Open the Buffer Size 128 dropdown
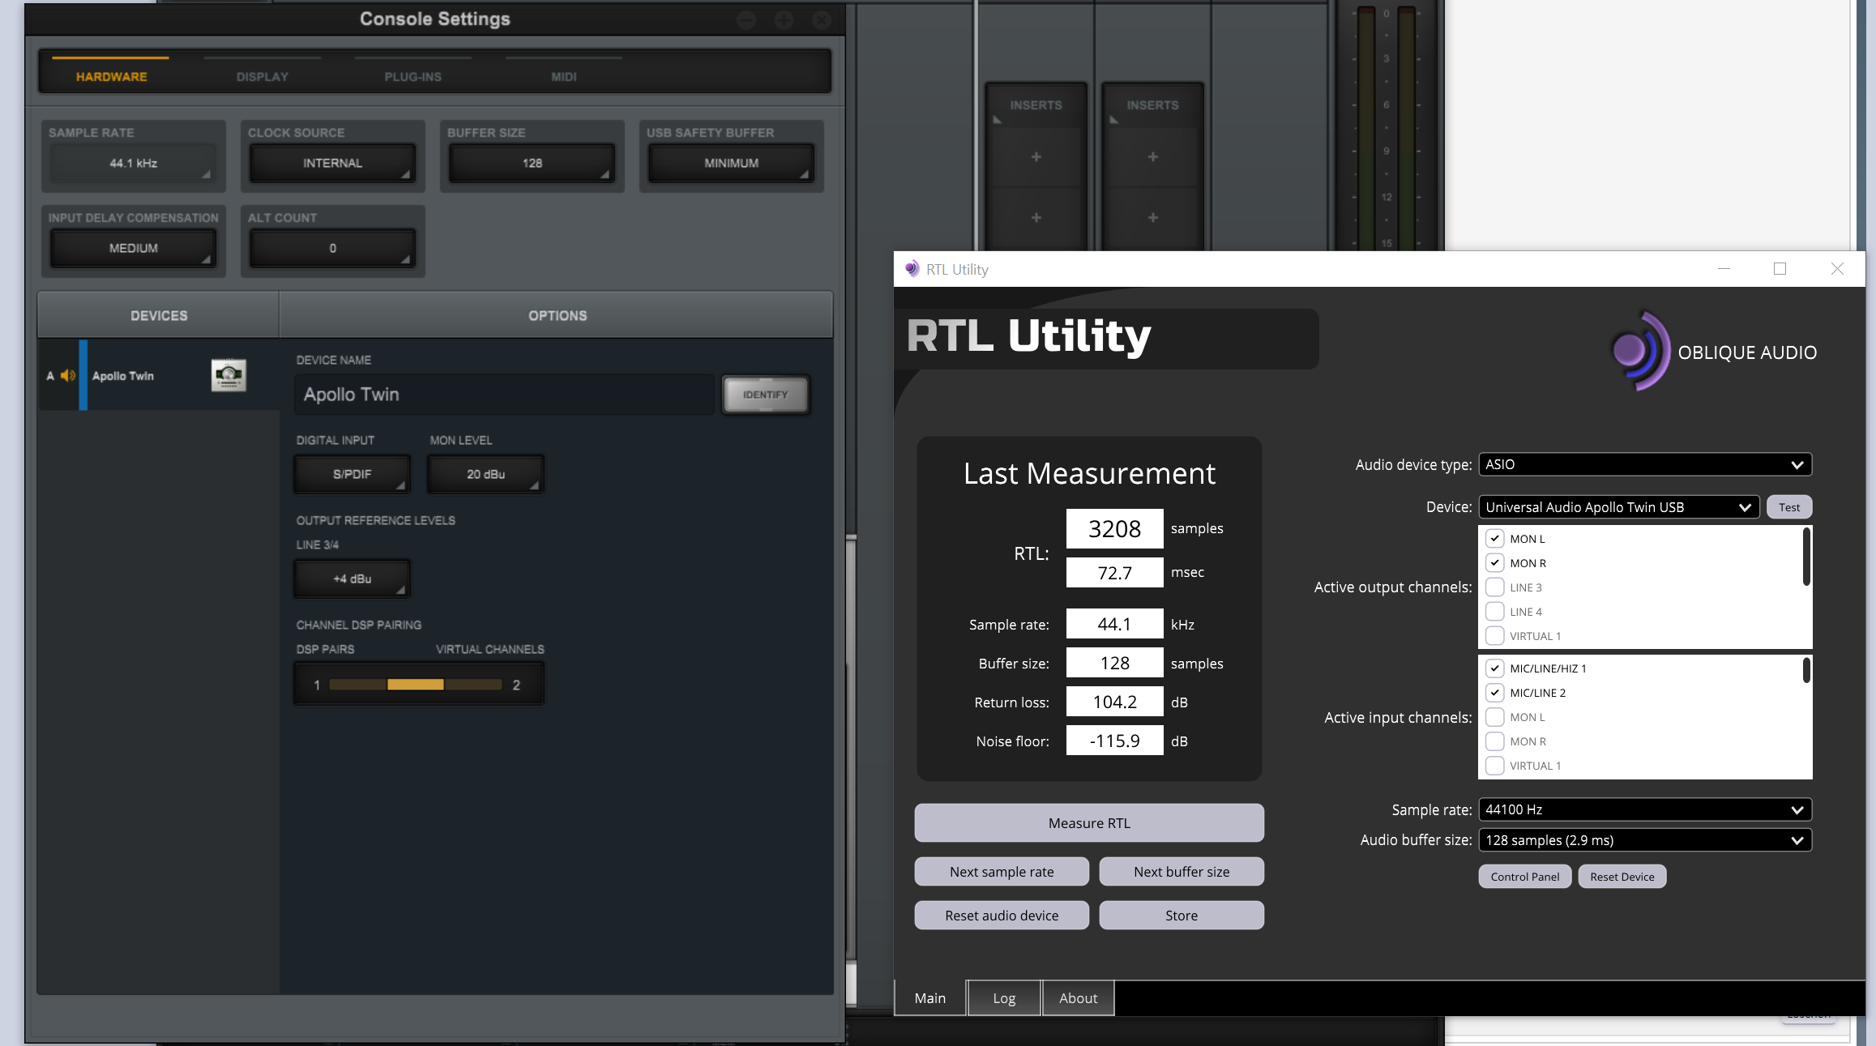 pyautogui.click(x=532, y=163)
